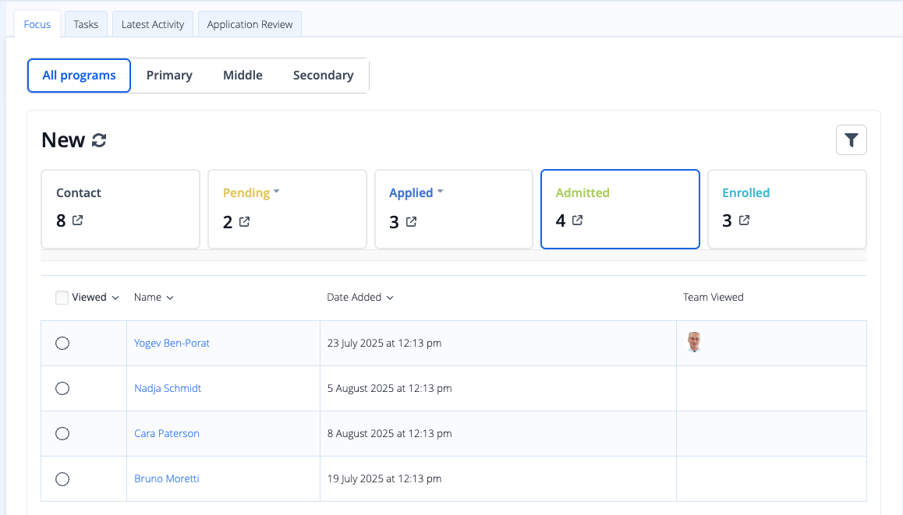Open Nadja Schmidt's profile link

(x=168, y=388)
